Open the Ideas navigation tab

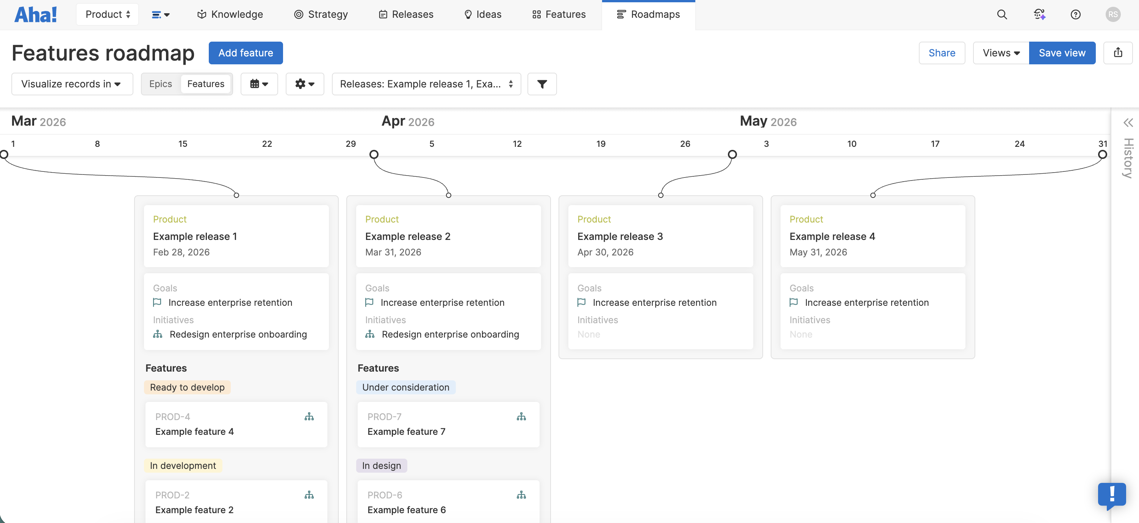(x=483, y=15)
